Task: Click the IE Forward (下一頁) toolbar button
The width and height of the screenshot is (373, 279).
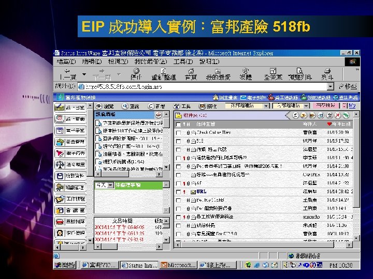Action: click(x=102, y=74)
